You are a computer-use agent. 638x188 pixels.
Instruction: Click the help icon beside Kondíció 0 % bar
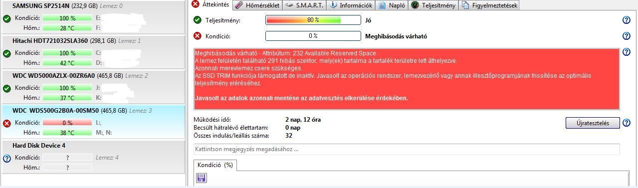(627, 36)
